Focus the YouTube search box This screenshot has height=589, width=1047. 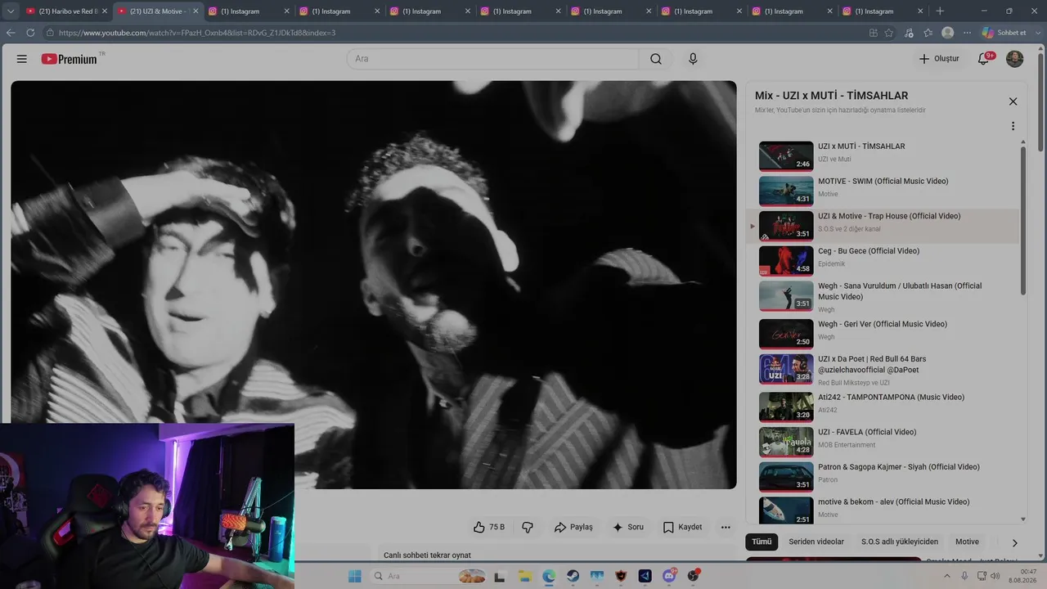click(492, 59)
